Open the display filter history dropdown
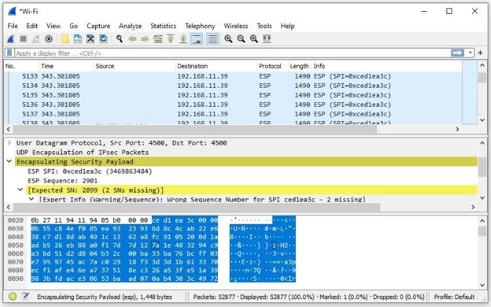This screenshot has width=491, height=307. [x=471, y=53]
